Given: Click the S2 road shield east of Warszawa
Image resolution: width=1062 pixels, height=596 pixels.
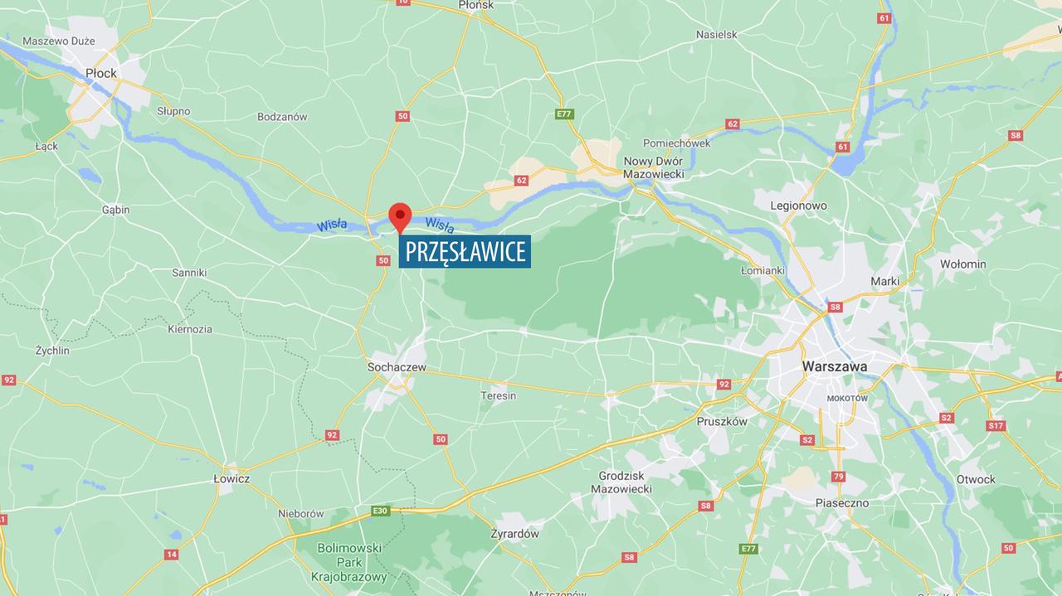Looking at the screenshot, I should (x=947, y=418).
